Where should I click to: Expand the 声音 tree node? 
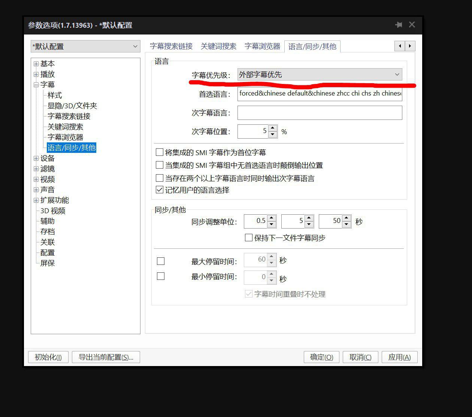36,190
